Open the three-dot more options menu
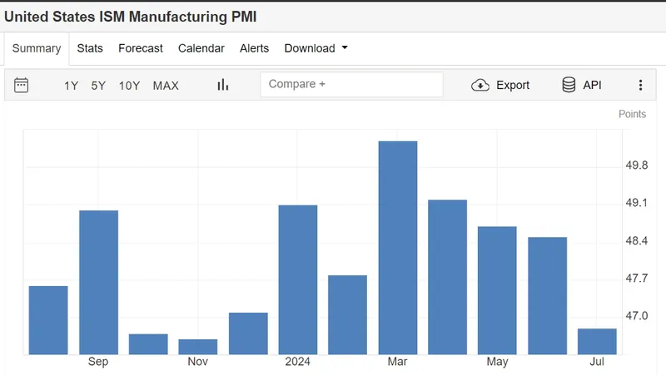 click(640, 85)
